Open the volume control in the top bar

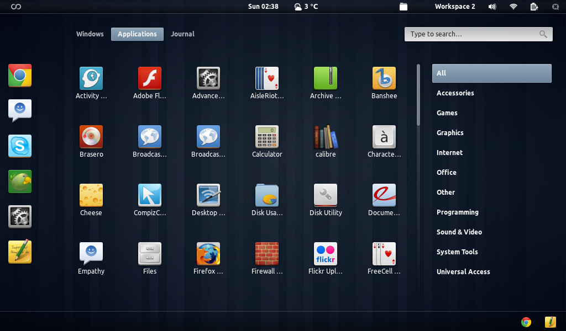pyautogui.click(x=492, y=7)
